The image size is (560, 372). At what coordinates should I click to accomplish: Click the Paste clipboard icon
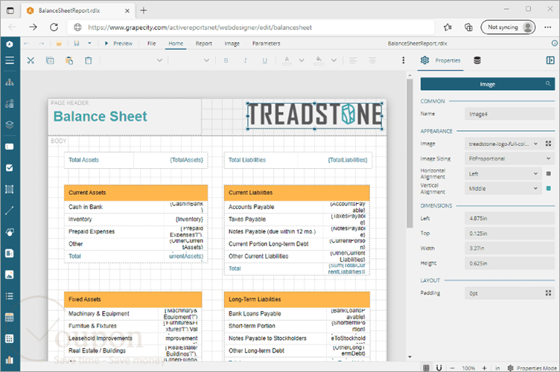[x=69, y=60]
